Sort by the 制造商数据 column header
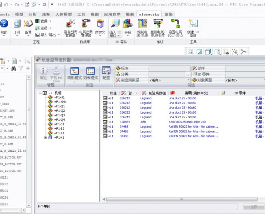265x214 pixels. (x=155, y=93)
